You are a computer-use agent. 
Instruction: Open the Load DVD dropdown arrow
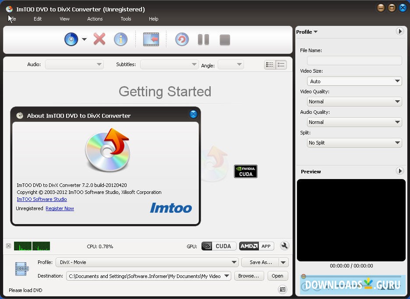coord(84,39)
